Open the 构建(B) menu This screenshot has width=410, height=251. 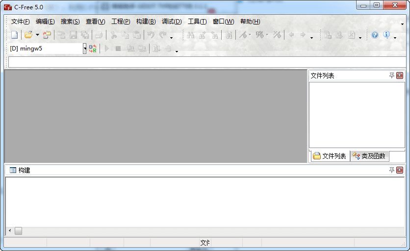pyautogui.click(x=146, y=22)
